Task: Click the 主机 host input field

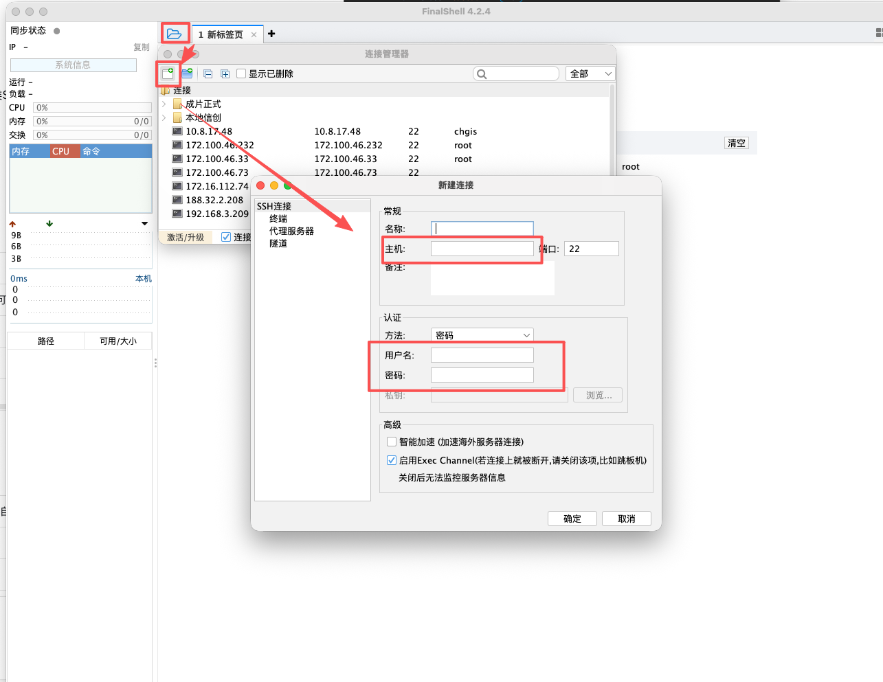Action: tap(482, 249)
